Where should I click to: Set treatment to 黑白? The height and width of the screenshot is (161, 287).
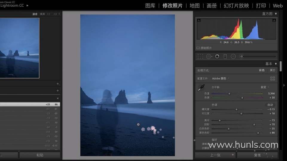coord(273,70)
